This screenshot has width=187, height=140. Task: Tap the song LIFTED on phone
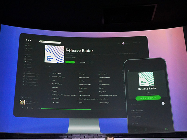pyautogui.click(x=135, y=124)
